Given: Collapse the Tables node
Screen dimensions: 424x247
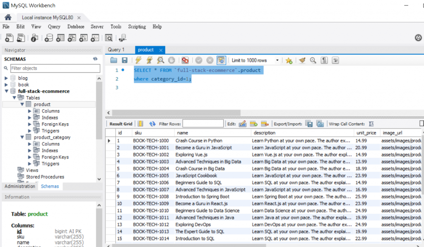Looking at the screenshot, I should tap(14, 98).
